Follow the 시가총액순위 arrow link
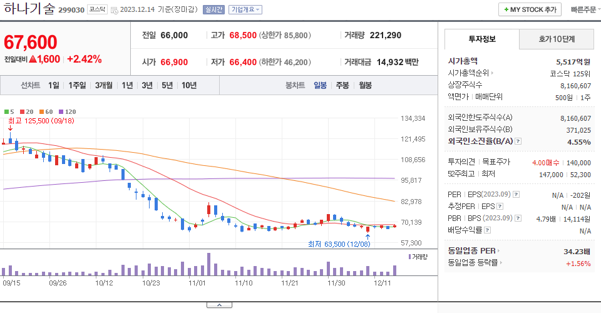601x313 pixels. pos(471,73)
